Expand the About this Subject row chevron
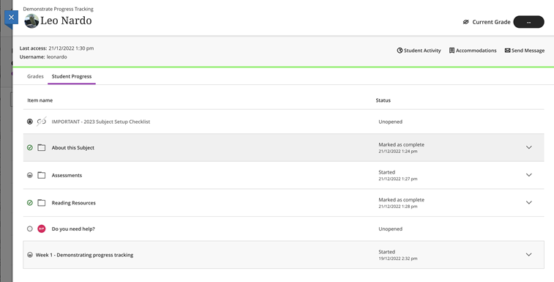Viewport: 554px width, 282px height. [x=528, y=147]
